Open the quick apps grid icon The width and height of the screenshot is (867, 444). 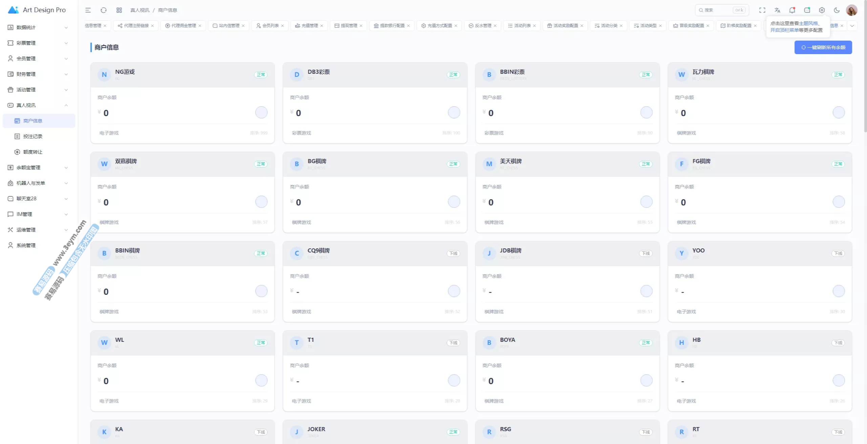(119, 10)
